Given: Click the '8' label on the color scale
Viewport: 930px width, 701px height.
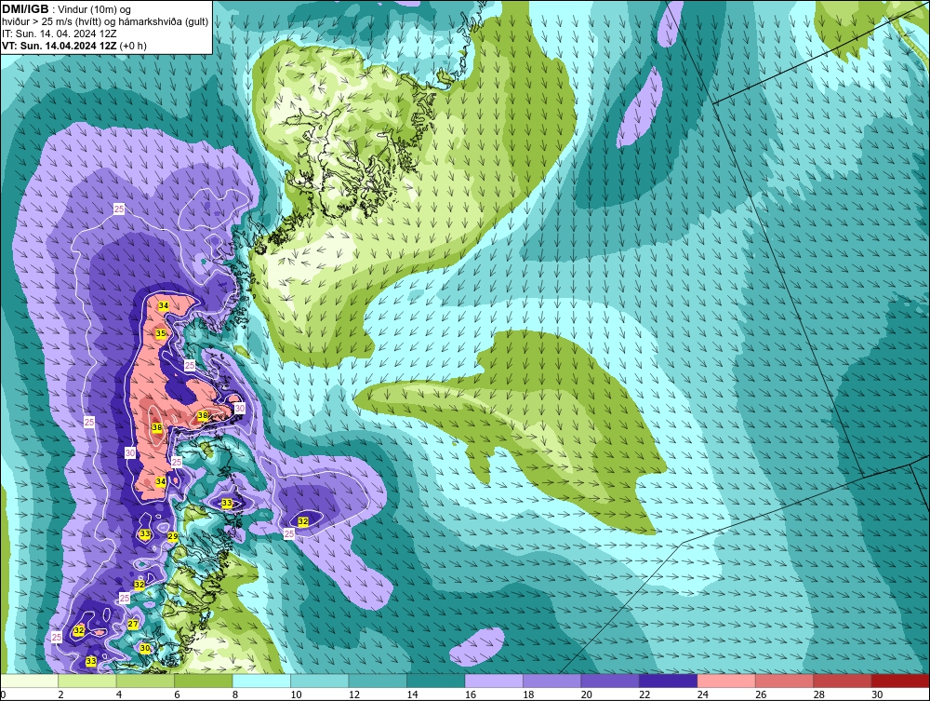Looking at the screenshot, I should click(x=235, y=694).
